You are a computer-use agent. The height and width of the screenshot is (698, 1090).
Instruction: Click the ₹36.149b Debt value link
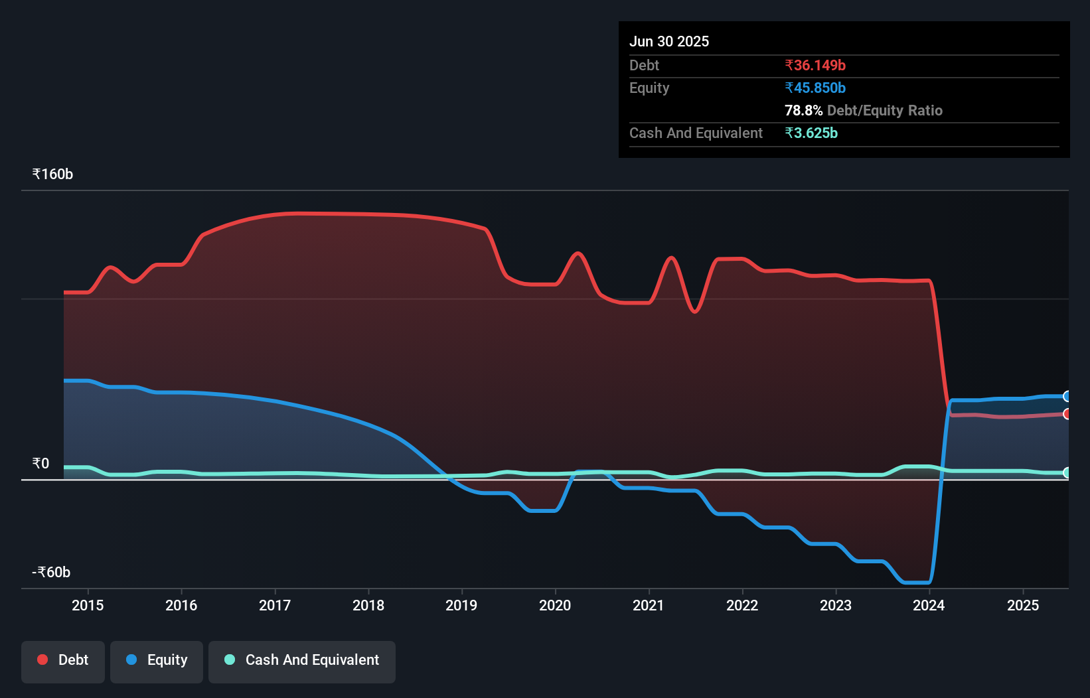[815, 65]
